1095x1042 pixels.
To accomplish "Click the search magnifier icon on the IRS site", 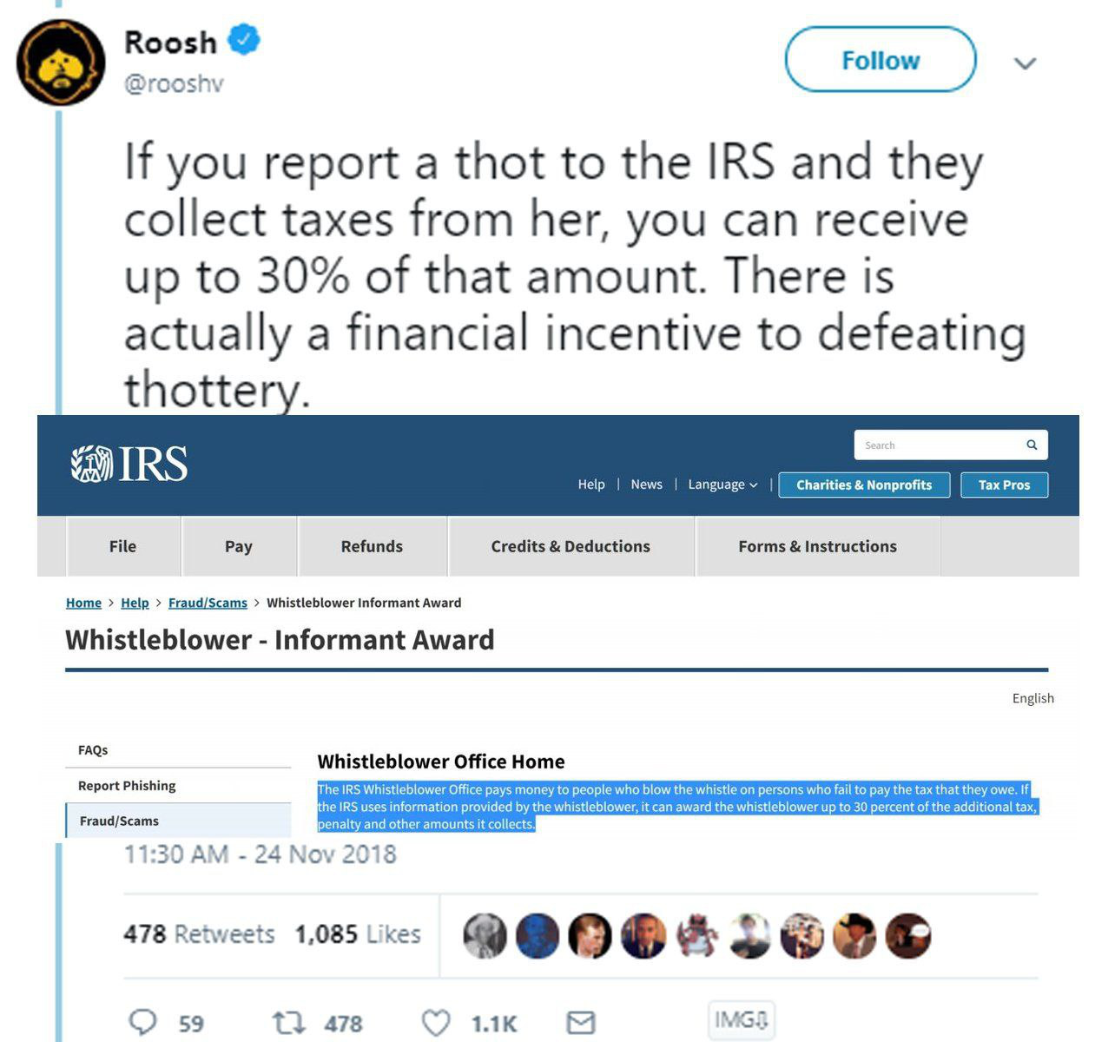I will (1032, 445).
